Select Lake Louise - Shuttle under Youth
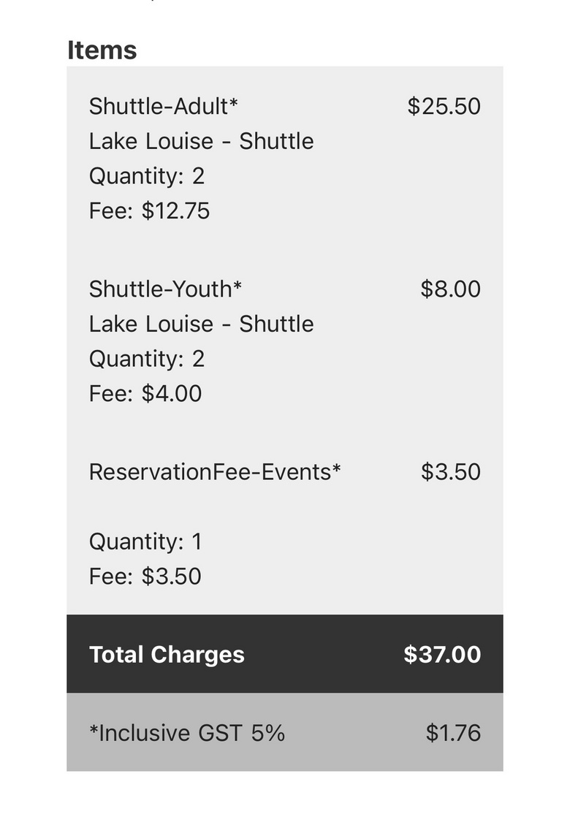This screenshot has height=825, width=570. pos(201,324)
